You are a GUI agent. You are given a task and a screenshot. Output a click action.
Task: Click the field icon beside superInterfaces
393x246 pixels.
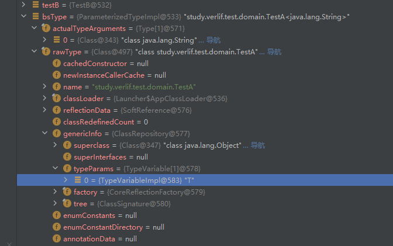(67, 157)
